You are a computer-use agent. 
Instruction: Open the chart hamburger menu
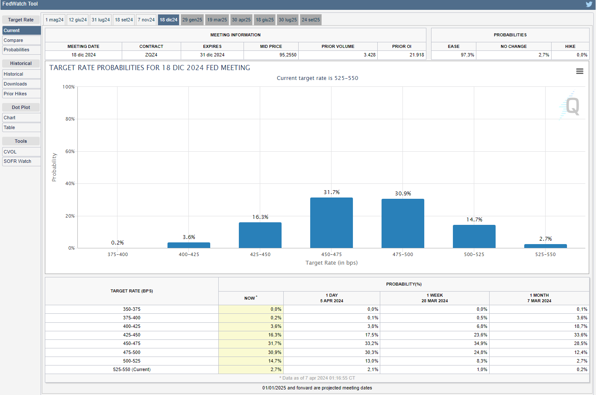(x=579, y=71)
